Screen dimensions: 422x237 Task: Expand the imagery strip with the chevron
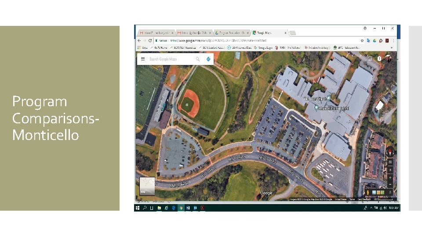click(x=390, y=192)
